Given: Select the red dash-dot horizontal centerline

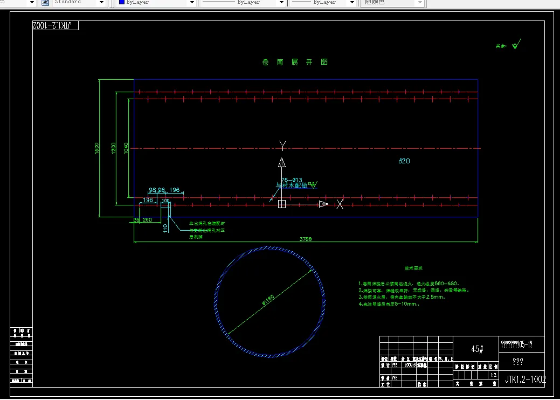Looking at the screenshot, I should 306,148.
